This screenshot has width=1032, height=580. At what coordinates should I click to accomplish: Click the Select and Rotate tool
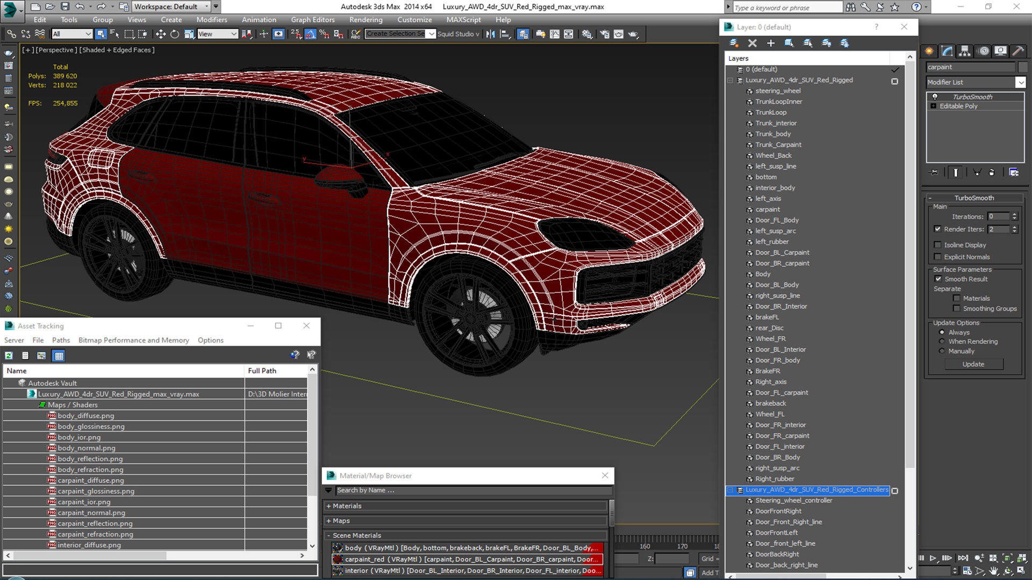tap(175, 34)
